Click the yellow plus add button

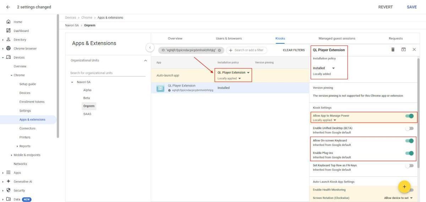[404, 186]
